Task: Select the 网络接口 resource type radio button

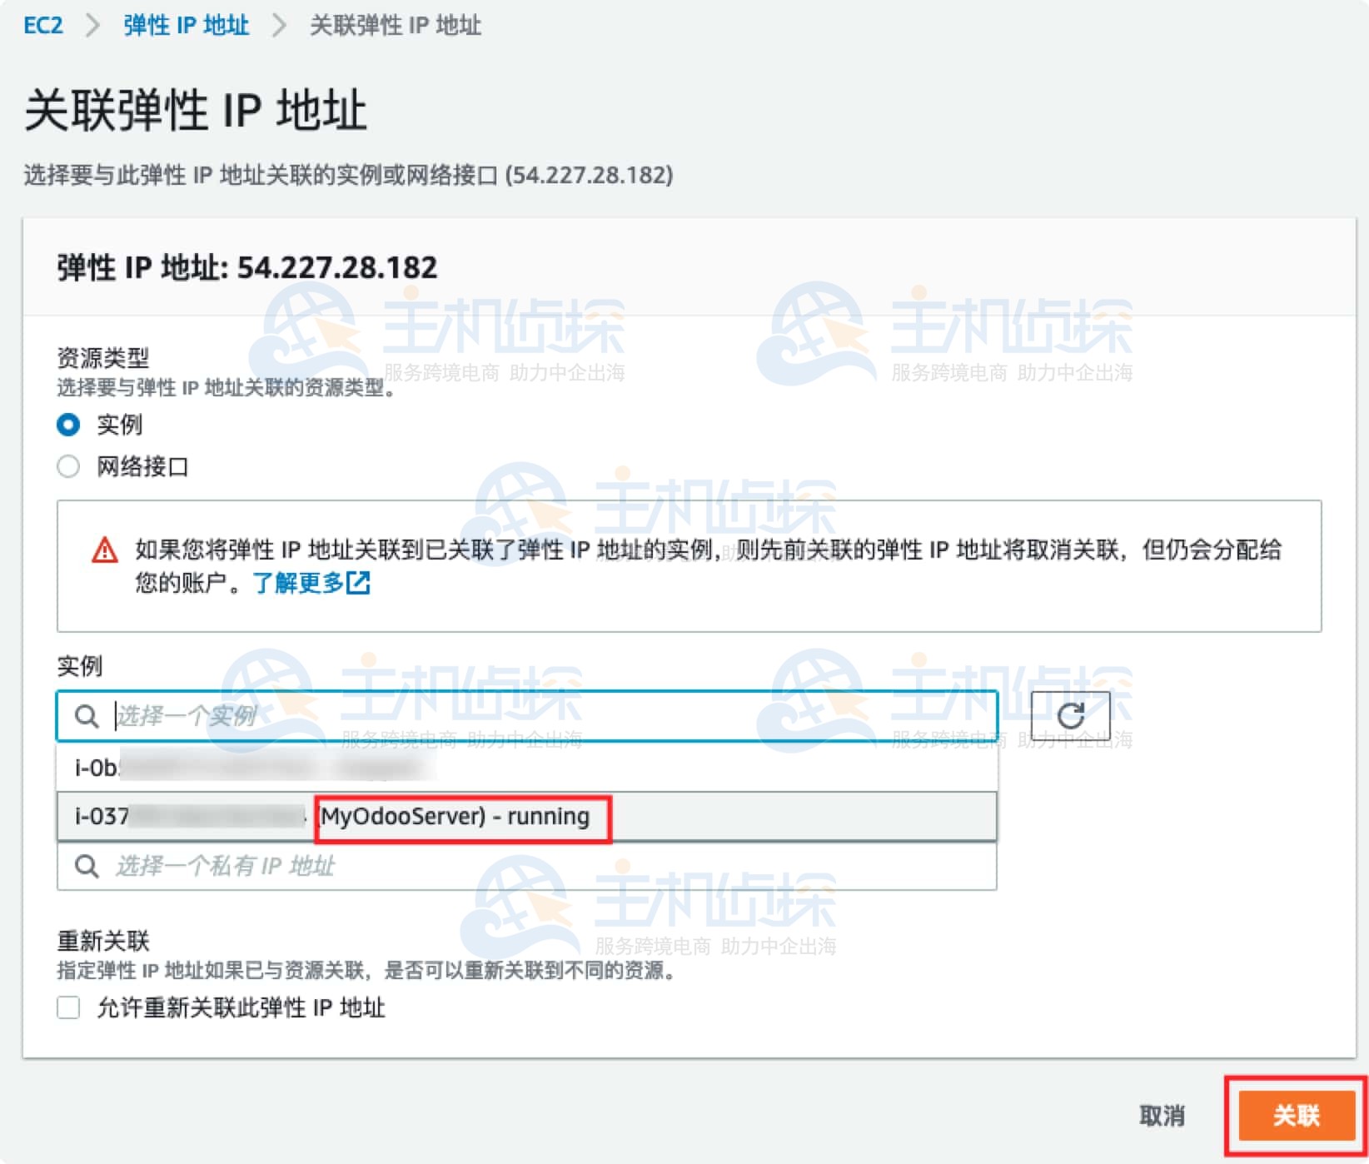Action: click(x=67, y=466)
